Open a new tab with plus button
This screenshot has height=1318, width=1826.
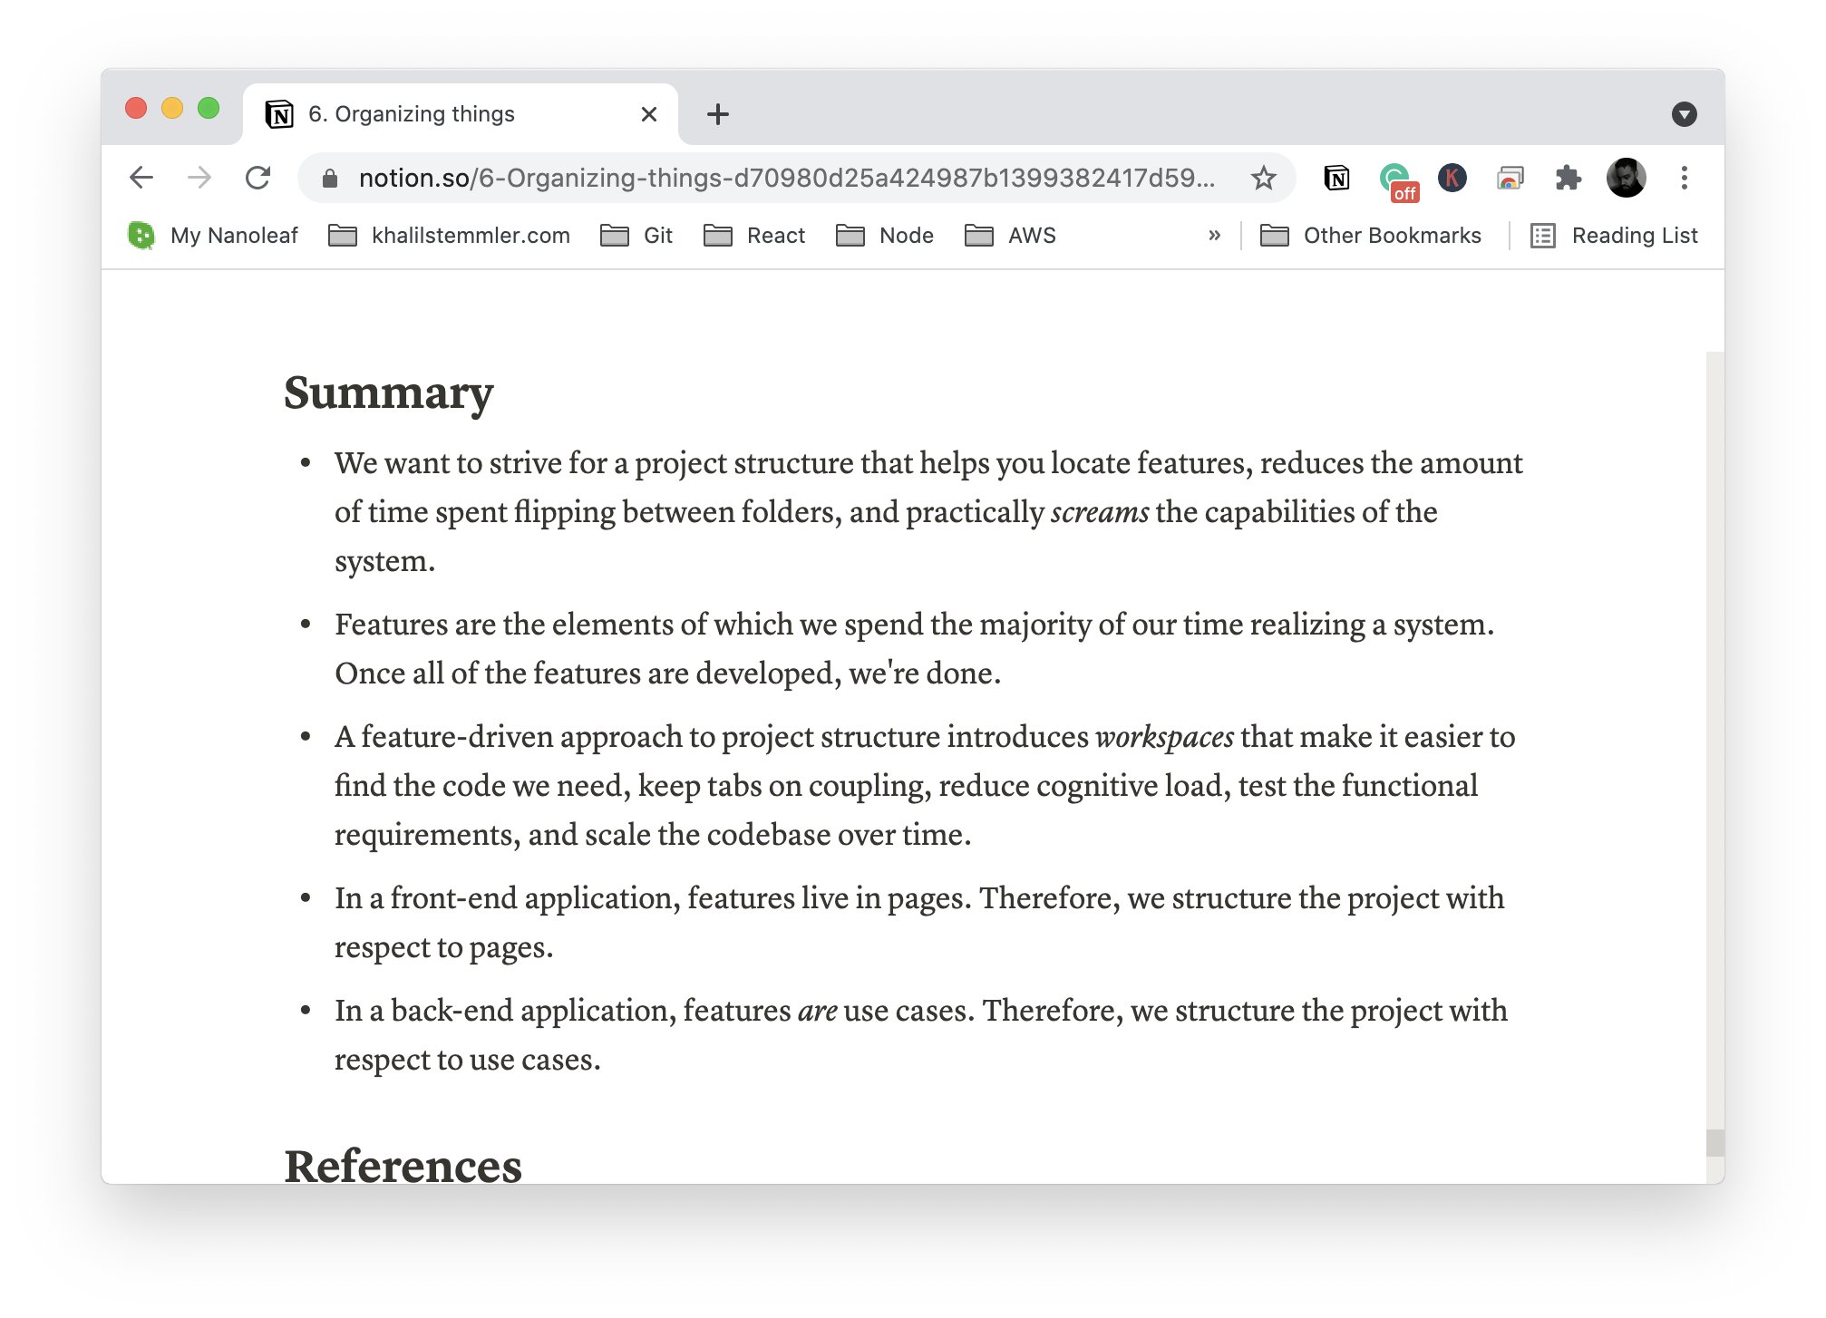pyautogui.click(x=717, y=114)
